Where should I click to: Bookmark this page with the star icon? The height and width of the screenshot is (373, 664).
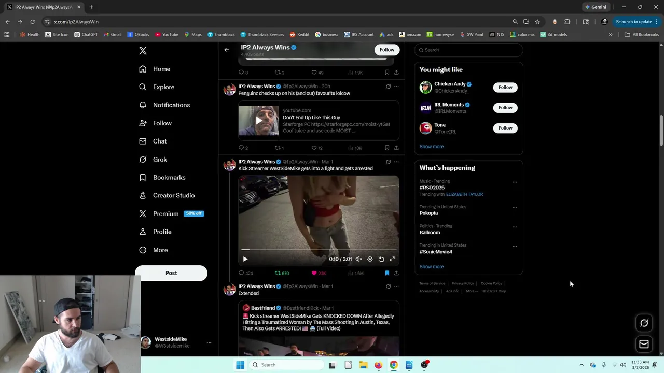pos(537,22)
